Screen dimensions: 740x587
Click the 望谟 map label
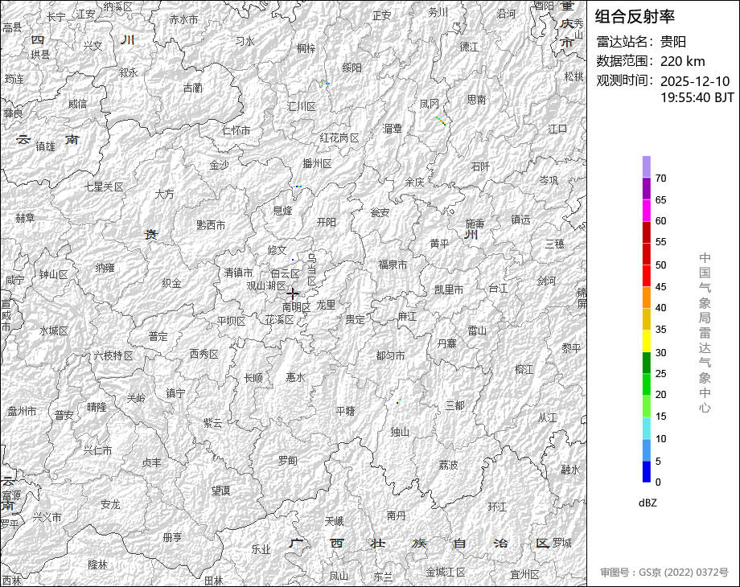[220, 491]
